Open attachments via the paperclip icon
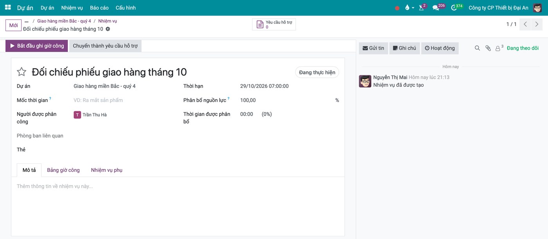This screenshot has height=239, width=548. (488, 48)
